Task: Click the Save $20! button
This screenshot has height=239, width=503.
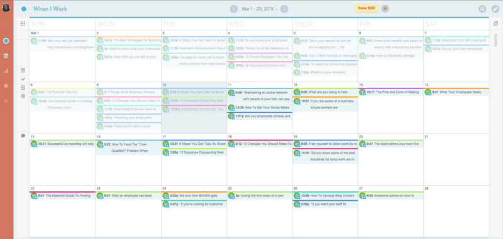Action: click(x=367, y=8)
